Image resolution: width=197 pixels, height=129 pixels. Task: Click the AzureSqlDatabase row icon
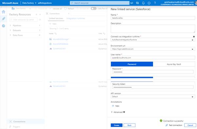click(x=50, y=44)
